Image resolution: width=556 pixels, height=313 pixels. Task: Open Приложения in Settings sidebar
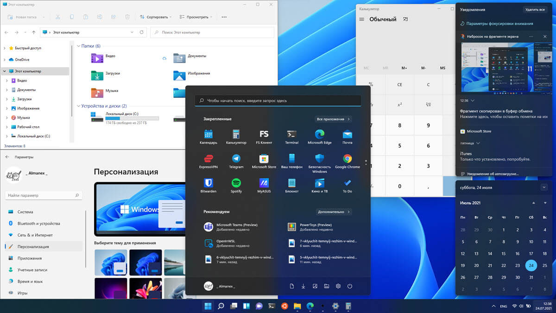click(x=44, y=258)
